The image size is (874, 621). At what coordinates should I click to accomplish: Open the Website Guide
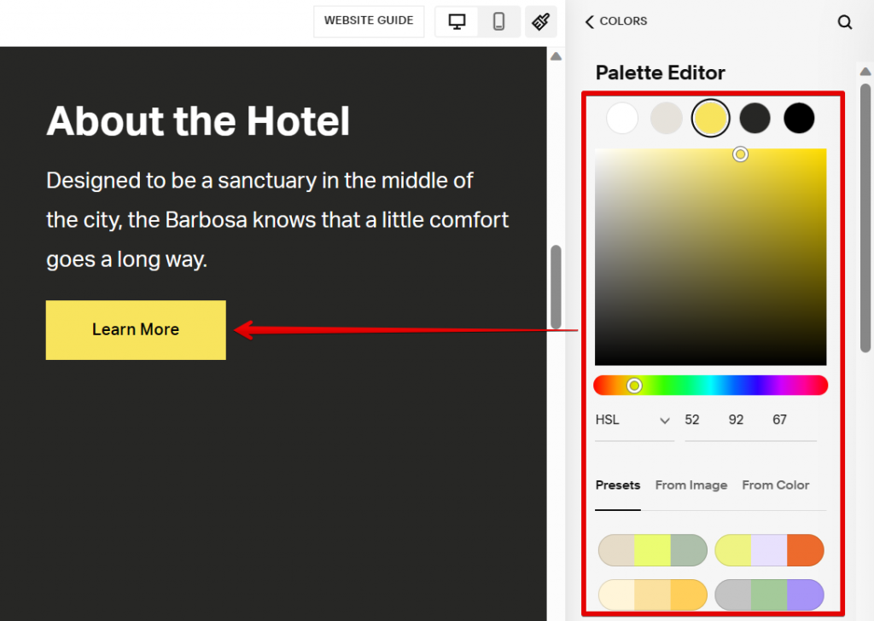pyautogui.click(x=369, y=21)
